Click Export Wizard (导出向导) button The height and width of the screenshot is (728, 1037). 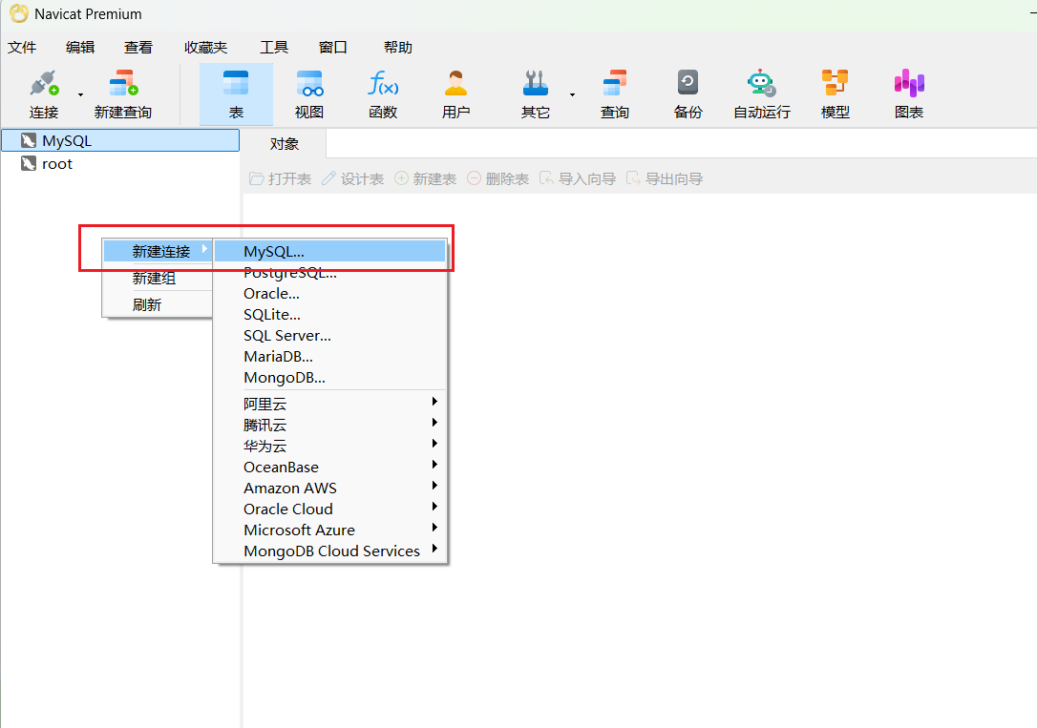click(x=664, y=179)
